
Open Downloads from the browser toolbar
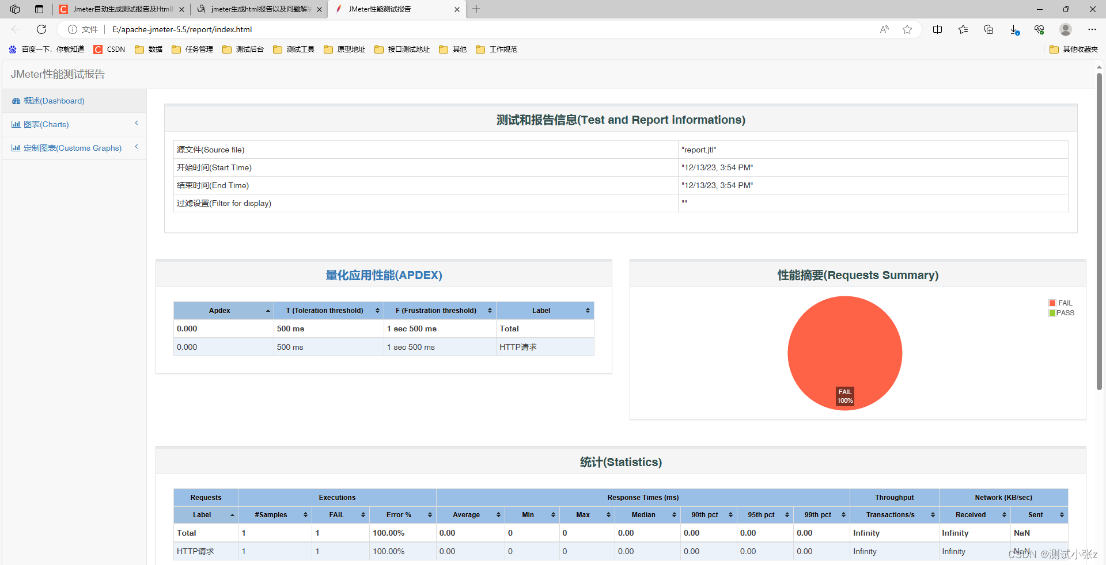coord(1014,29)
